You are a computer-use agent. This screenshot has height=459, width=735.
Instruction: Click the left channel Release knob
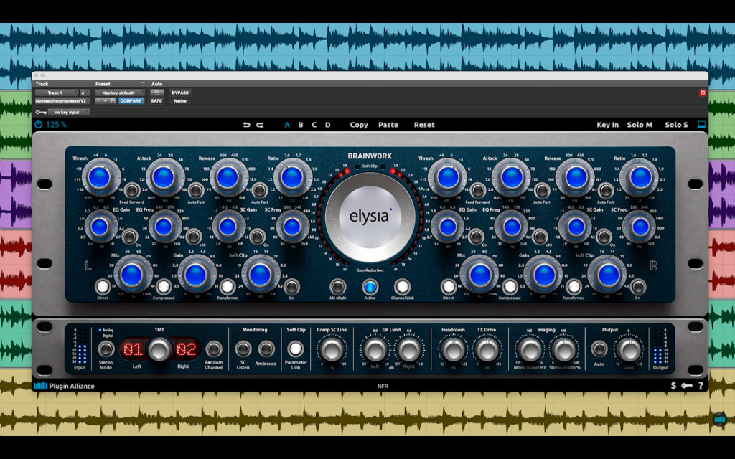[x=228, y=178]
